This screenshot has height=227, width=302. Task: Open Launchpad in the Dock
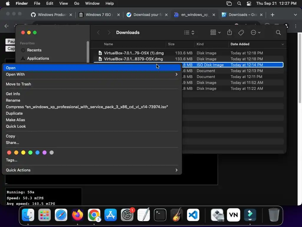45,215
